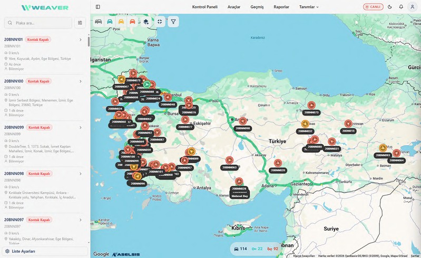The height and width of the screenshot is (258, 421).
Task: Open the map funnel filter
Action: (173, 22)
